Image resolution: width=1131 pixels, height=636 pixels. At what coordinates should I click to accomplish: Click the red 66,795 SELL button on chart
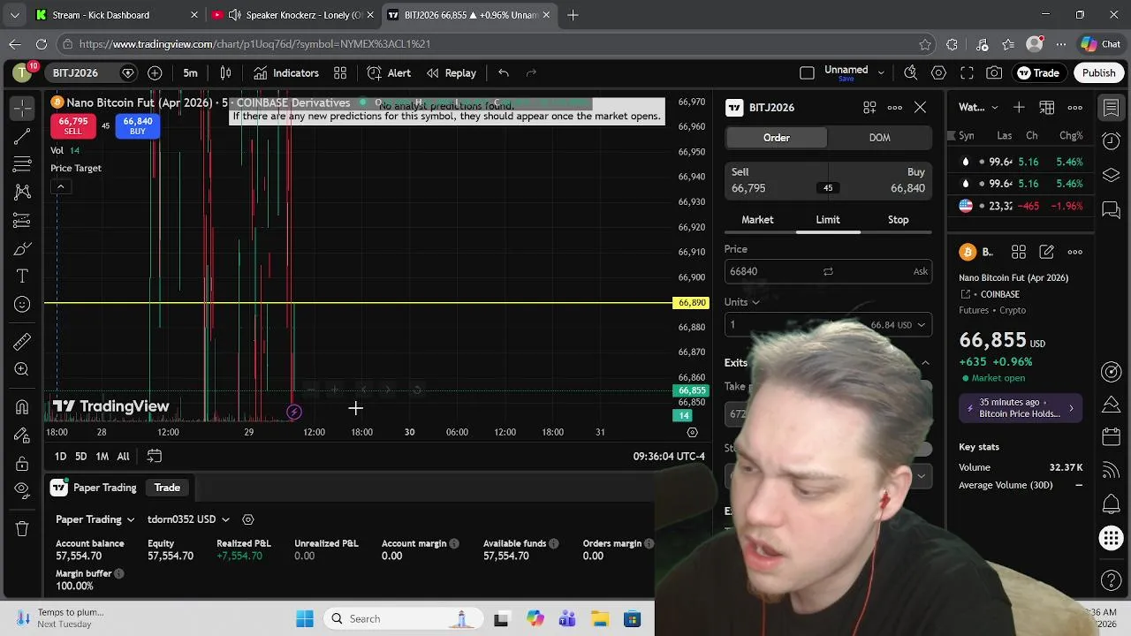(72, 126)
